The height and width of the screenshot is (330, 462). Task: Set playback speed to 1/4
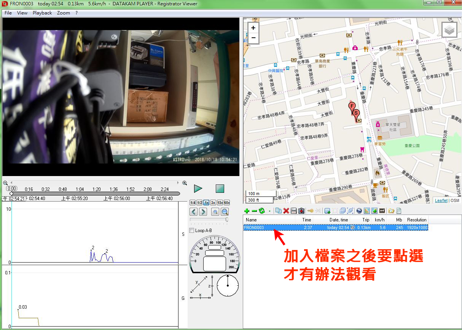[193, 203]
